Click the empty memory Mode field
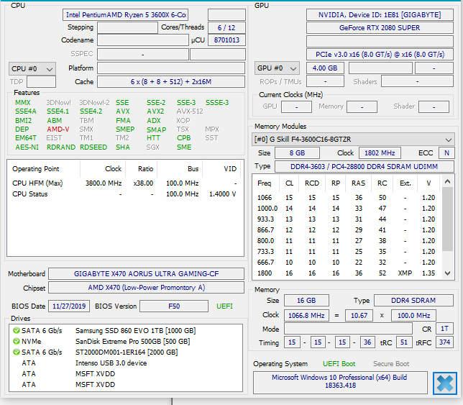Viewport: 463px width, 405px height. [348, 329]
